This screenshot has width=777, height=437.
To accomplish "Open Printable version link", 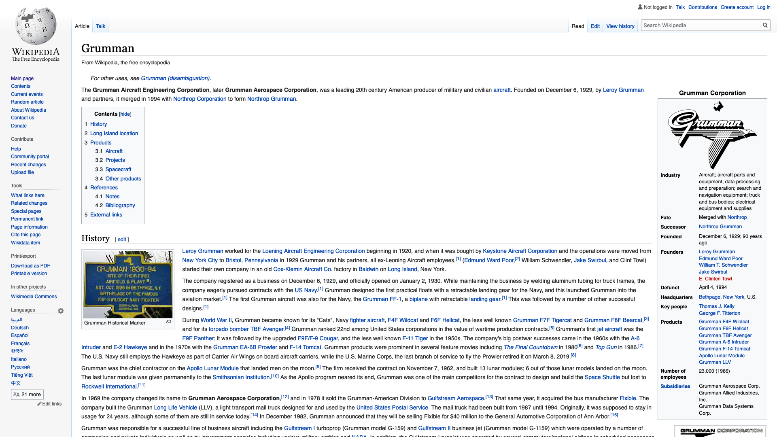I will coord(29,274).
